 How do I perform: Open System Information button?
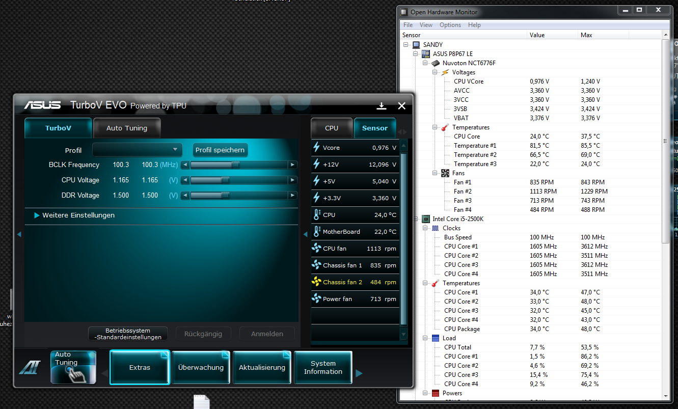pos(323,367)
